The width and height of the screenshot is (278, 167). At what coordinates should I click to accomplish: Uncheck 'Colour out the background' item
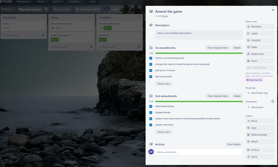pos(151,58)
